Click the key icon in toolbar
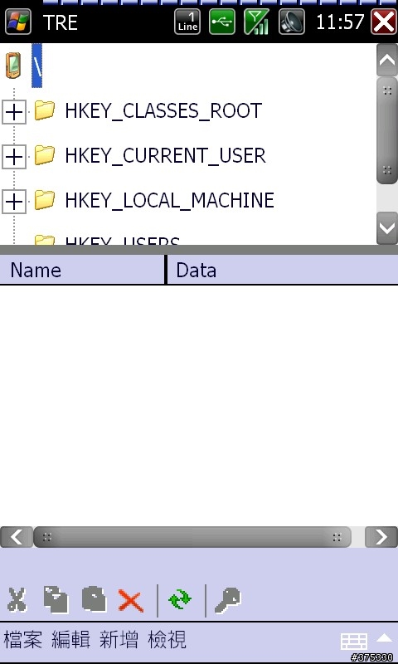 click(x=227, y=600)
